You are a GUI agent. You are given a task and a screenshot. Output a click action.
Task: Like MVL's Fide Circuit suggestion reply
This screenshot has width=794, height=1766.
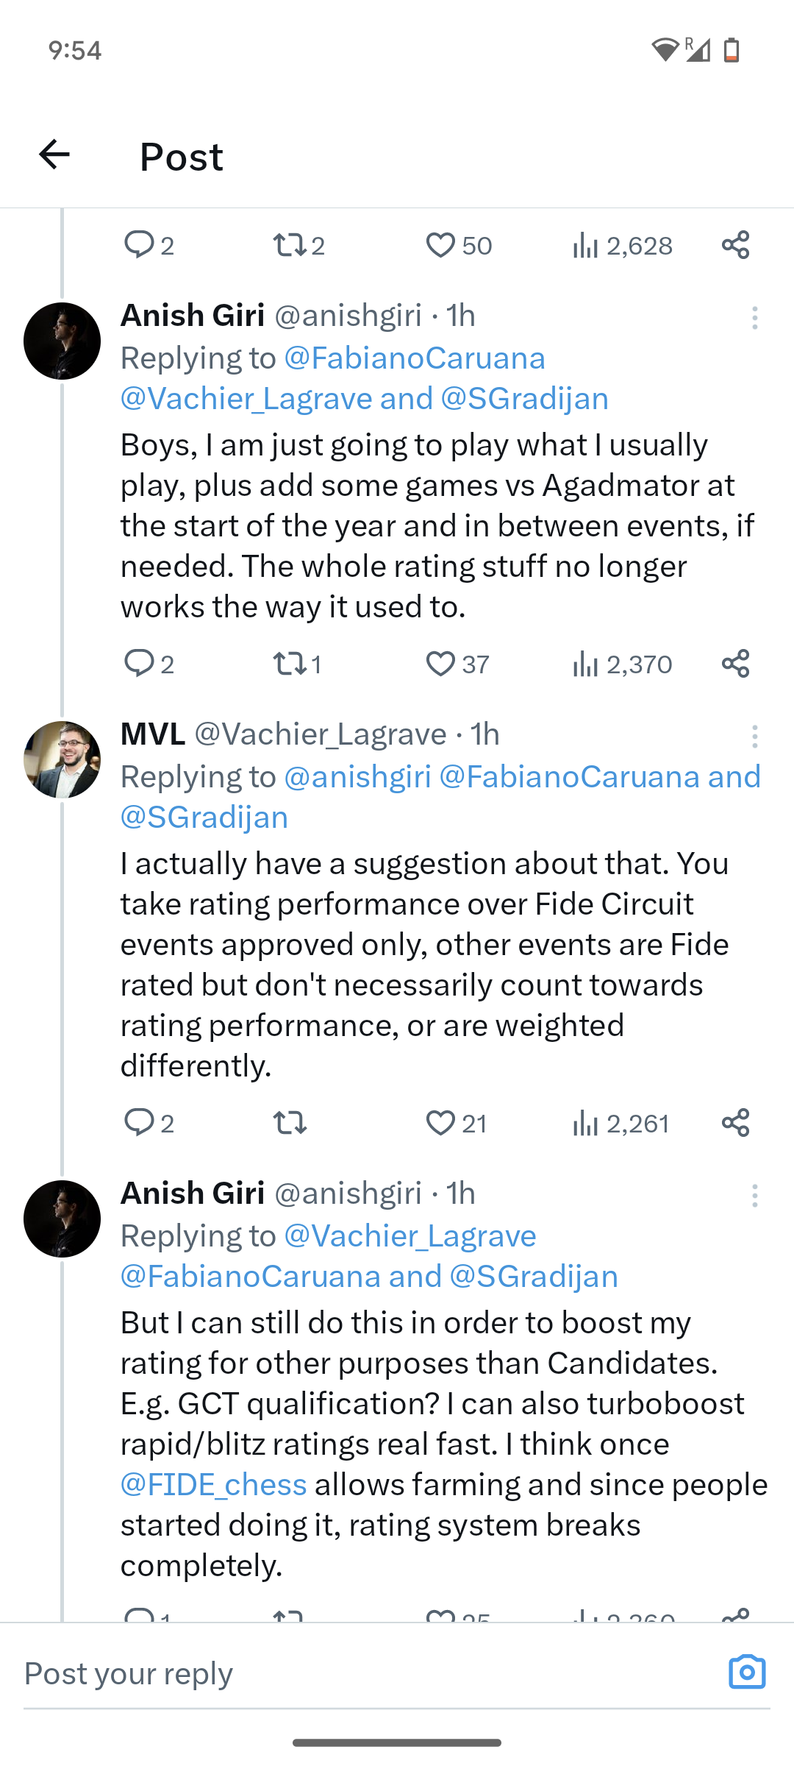click(x=440, y=1123)
